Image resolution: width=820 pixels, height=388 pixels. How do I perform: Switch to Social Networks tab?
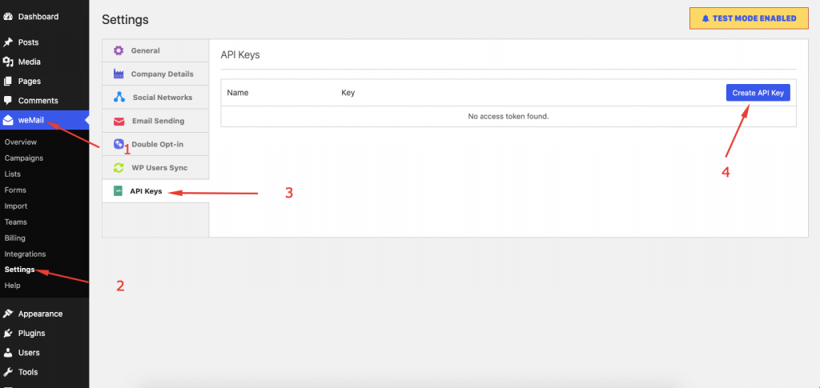(x=155, y=98)
